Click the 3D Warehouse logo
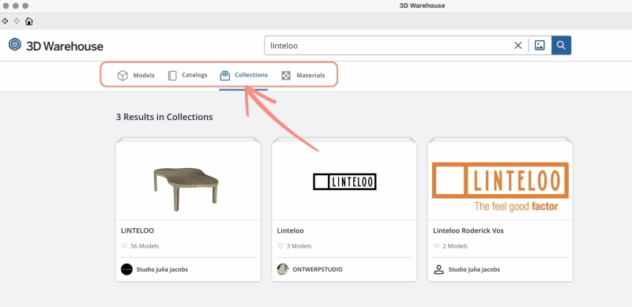 pos(55,46)
